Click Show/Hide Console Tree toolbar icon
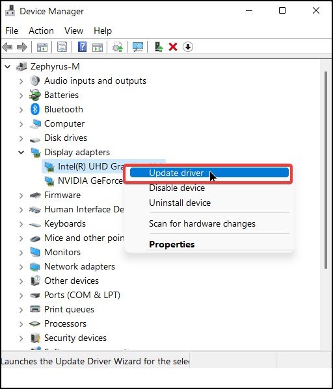The width and height of the screenshot is (333, 389). [42, 47]
